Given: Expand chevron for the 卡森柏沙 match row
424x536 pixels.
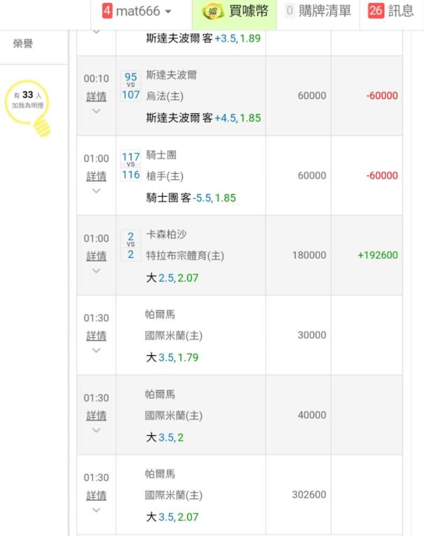Looking at the screenshot, I should tap(96, 271).
